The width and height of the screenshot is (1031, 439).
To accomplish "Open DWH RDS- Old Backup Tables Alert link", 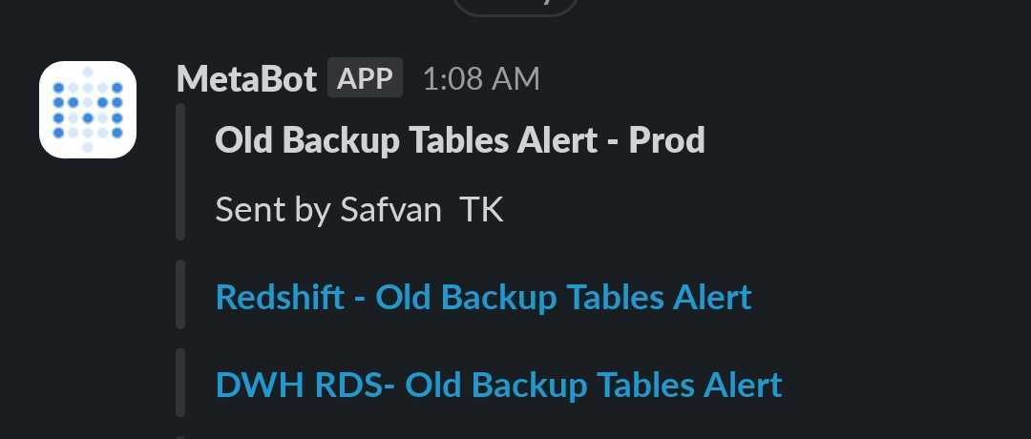I will 498,386.
